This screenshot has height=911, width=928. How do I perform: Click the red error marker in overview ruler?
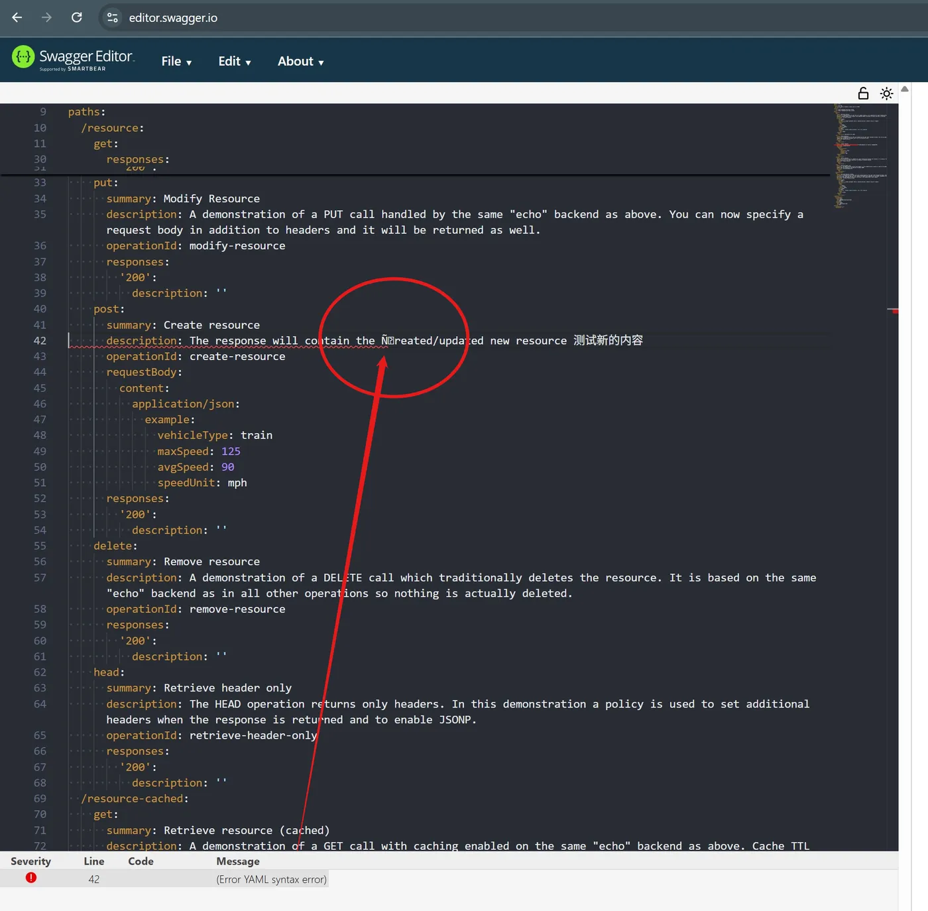895,311
